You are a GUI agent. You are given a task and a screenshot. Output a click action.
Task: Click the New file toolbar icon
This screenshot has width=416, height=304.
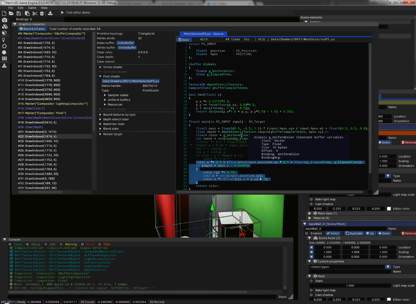tap(4, 13)
